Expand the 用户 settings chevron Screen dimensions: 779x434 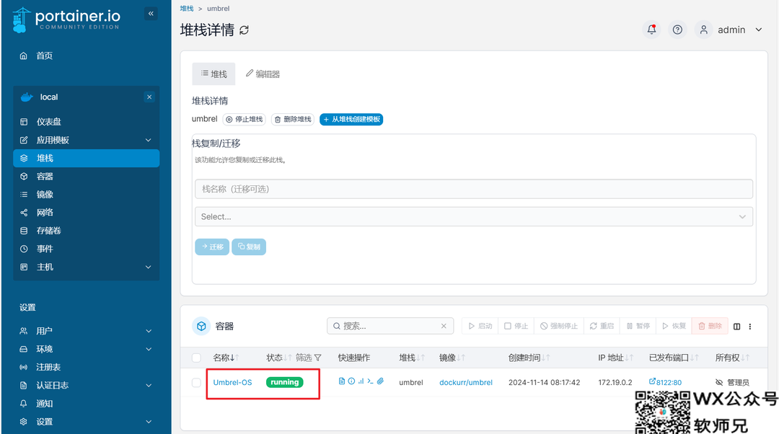148,331
